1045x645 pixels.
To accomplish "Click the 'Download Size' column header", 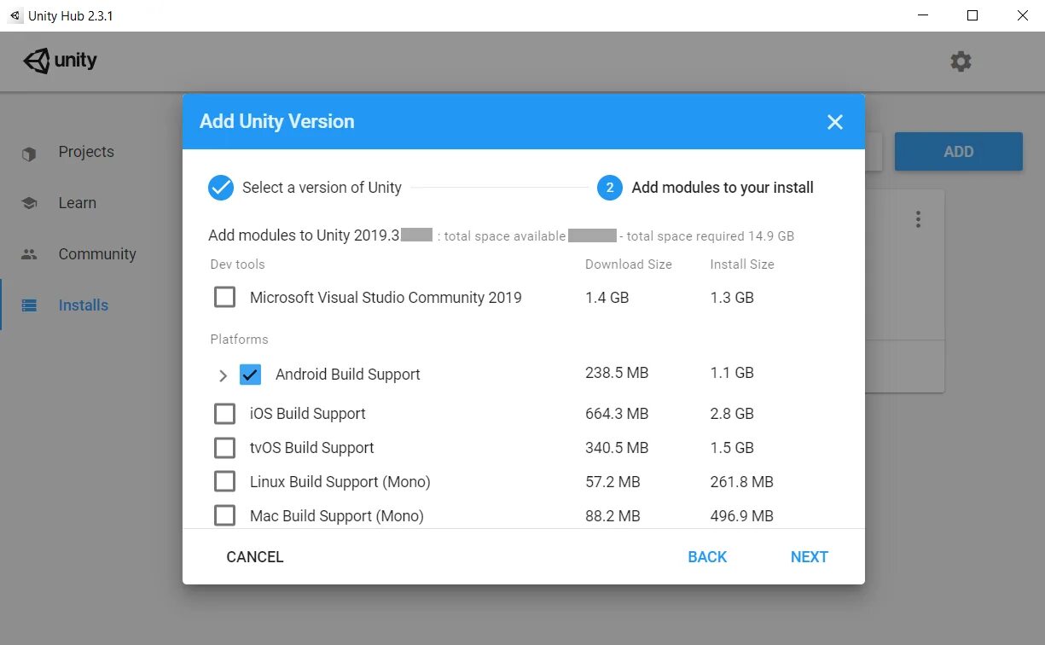I will click(629, 264).
